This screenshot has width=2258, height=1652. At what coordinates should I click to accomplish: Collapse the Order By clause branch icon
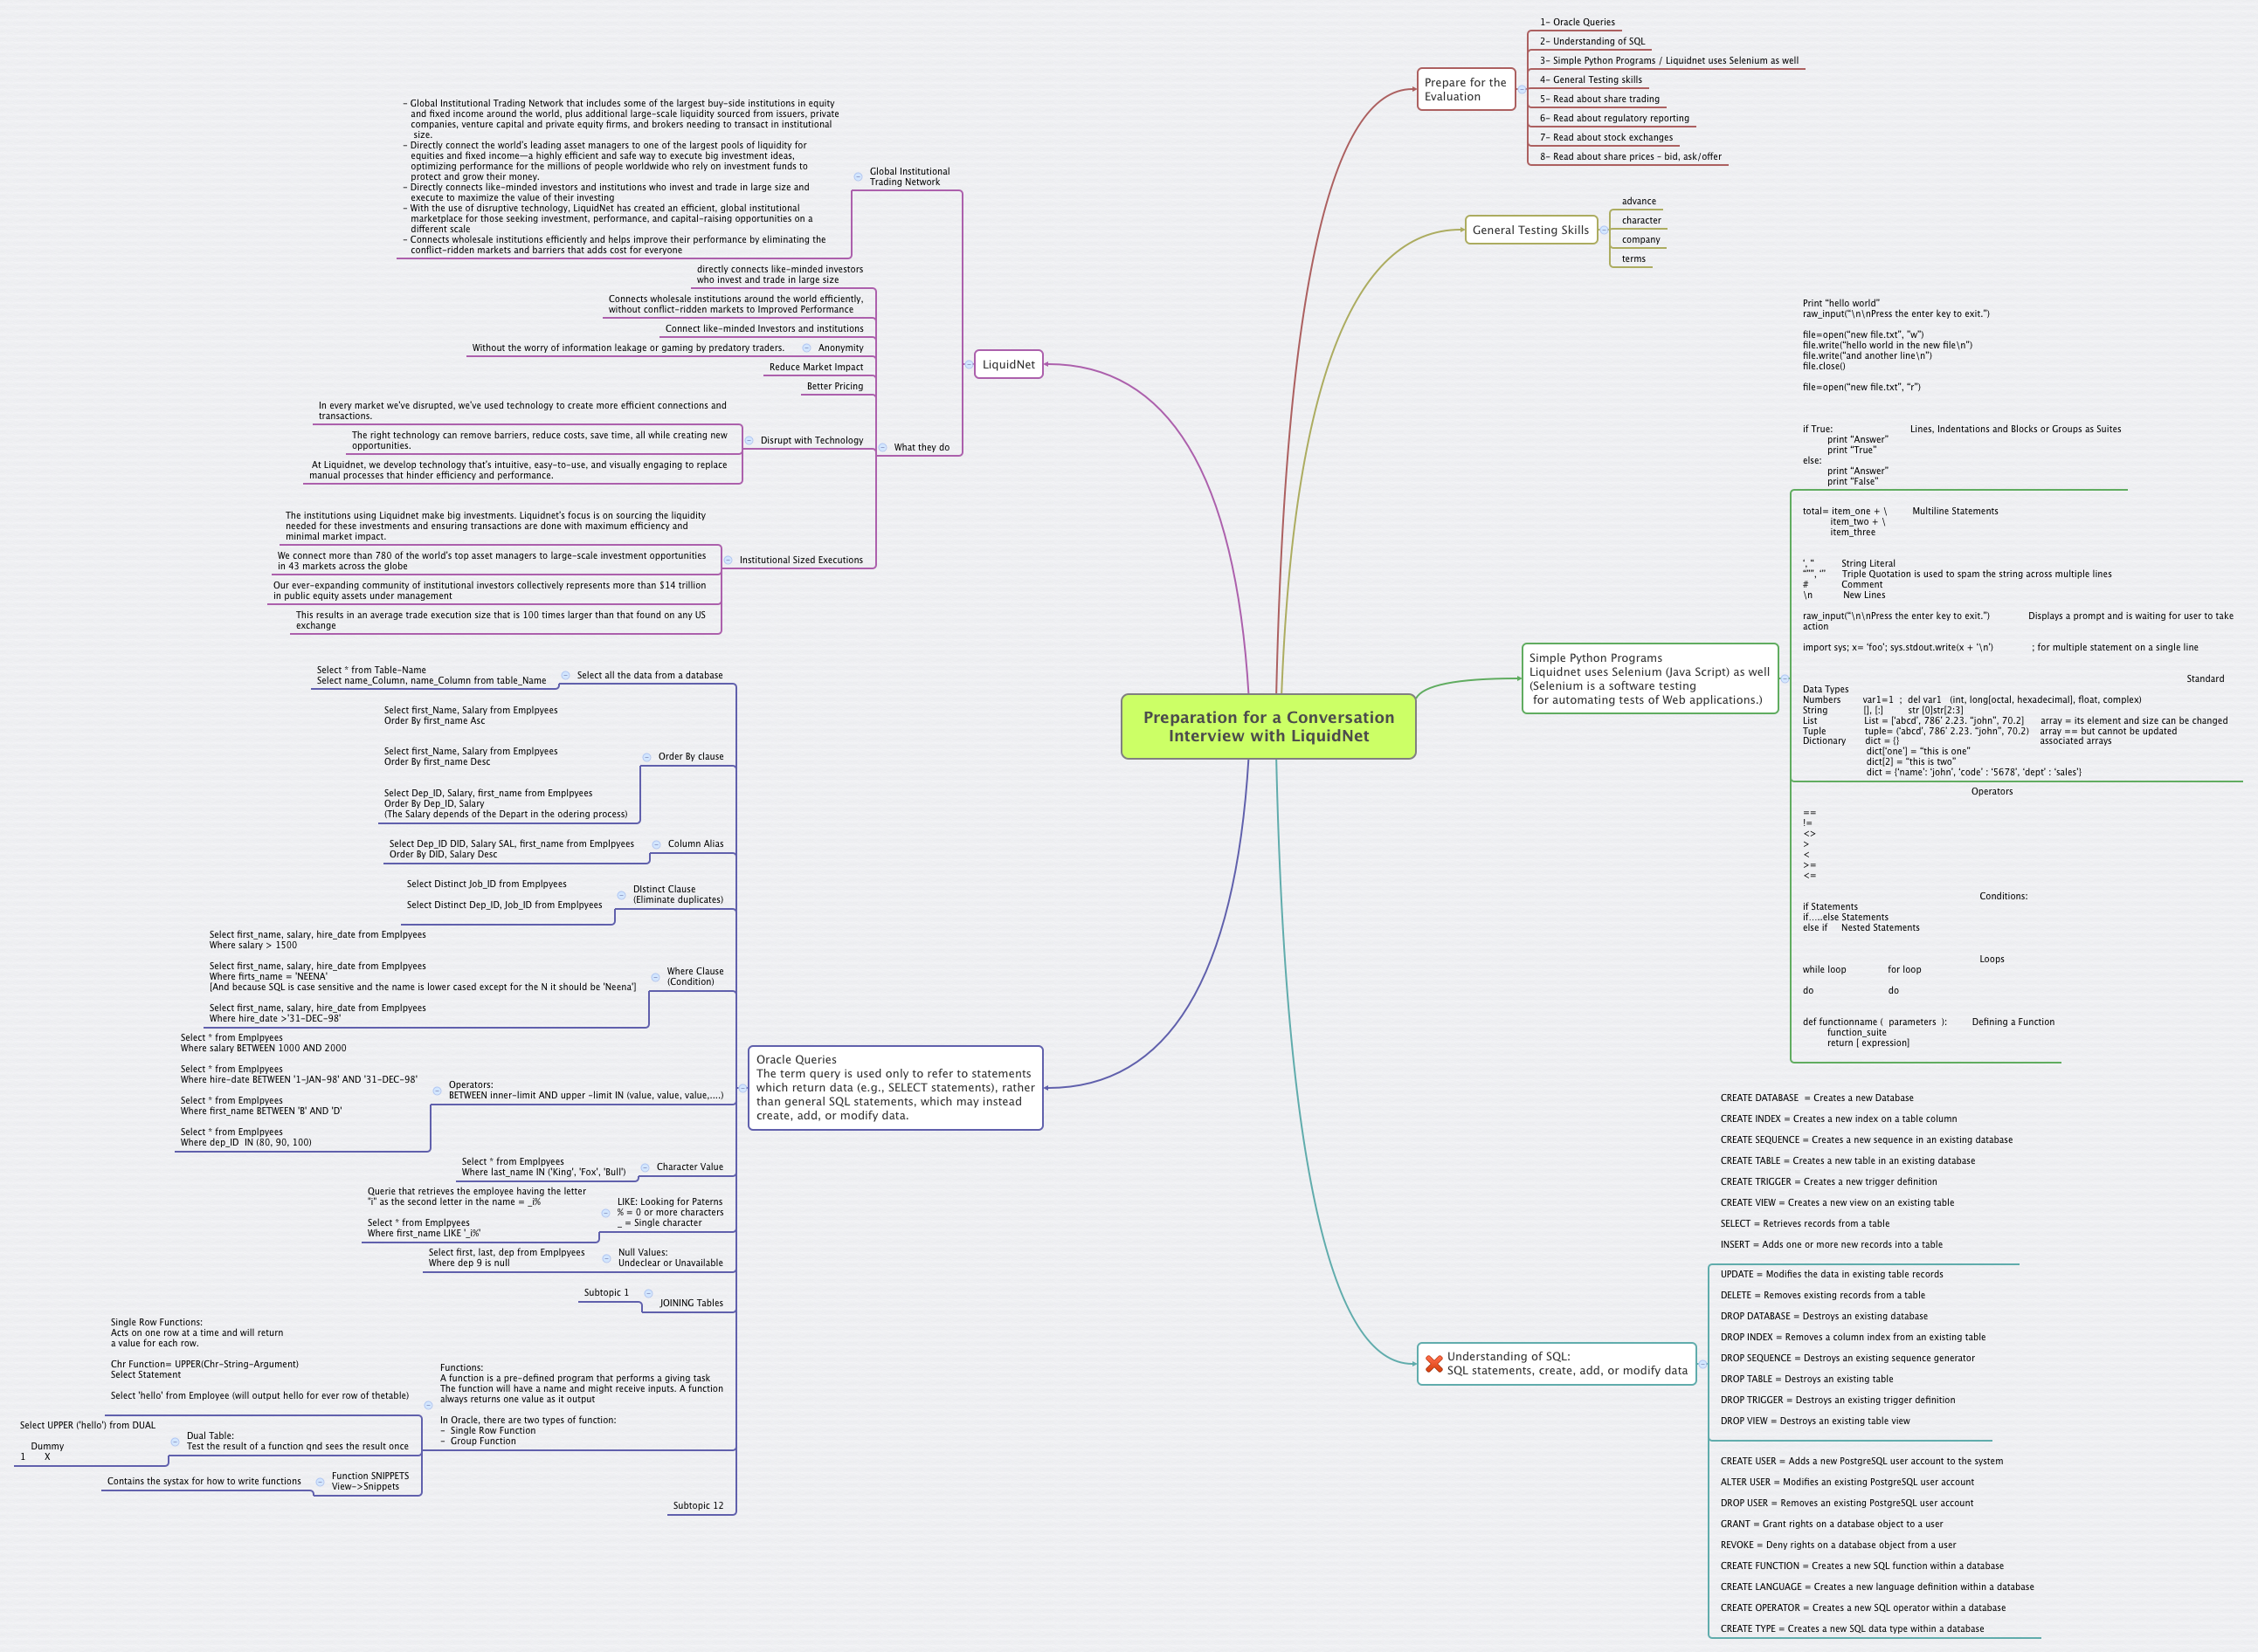point(646,756)
